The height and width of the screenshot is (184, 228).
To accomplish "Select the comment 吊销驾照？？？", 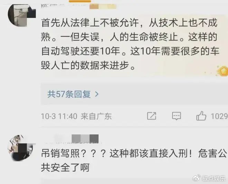I will point(134,161).
